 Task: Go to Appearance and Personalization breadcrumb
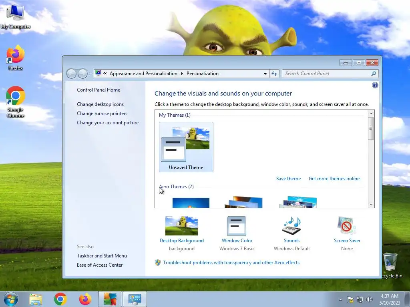point(143,74)
